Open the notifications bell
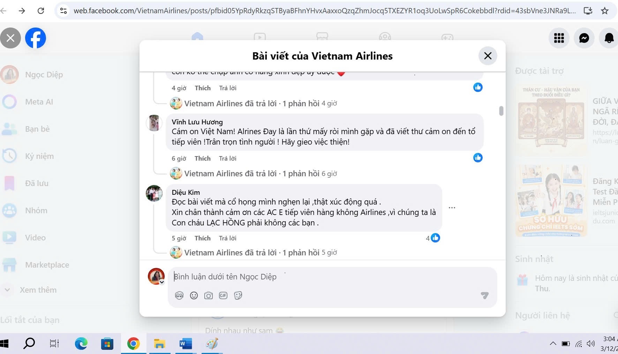Image resolution: width=618 pixels, height=354 pixels. click(x=609, y=38)
